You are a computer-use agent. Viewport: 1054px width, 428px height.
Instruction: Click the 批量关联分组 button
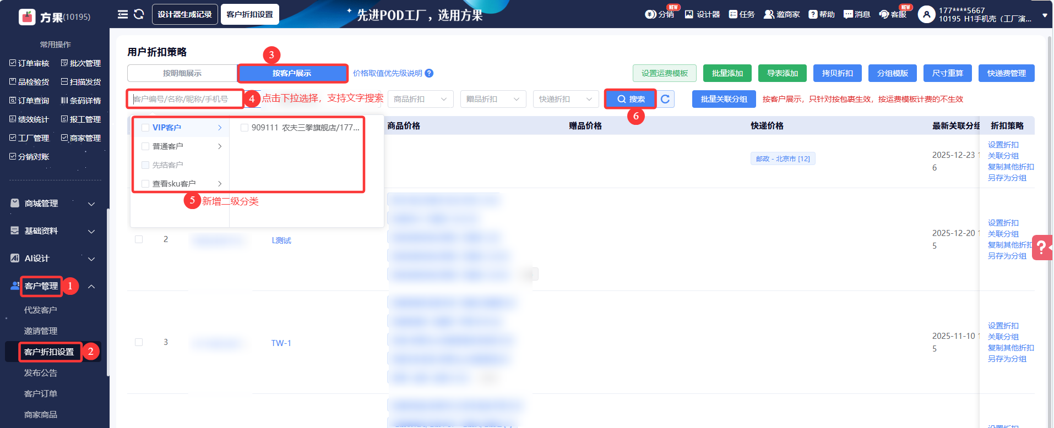pos(724,99)
